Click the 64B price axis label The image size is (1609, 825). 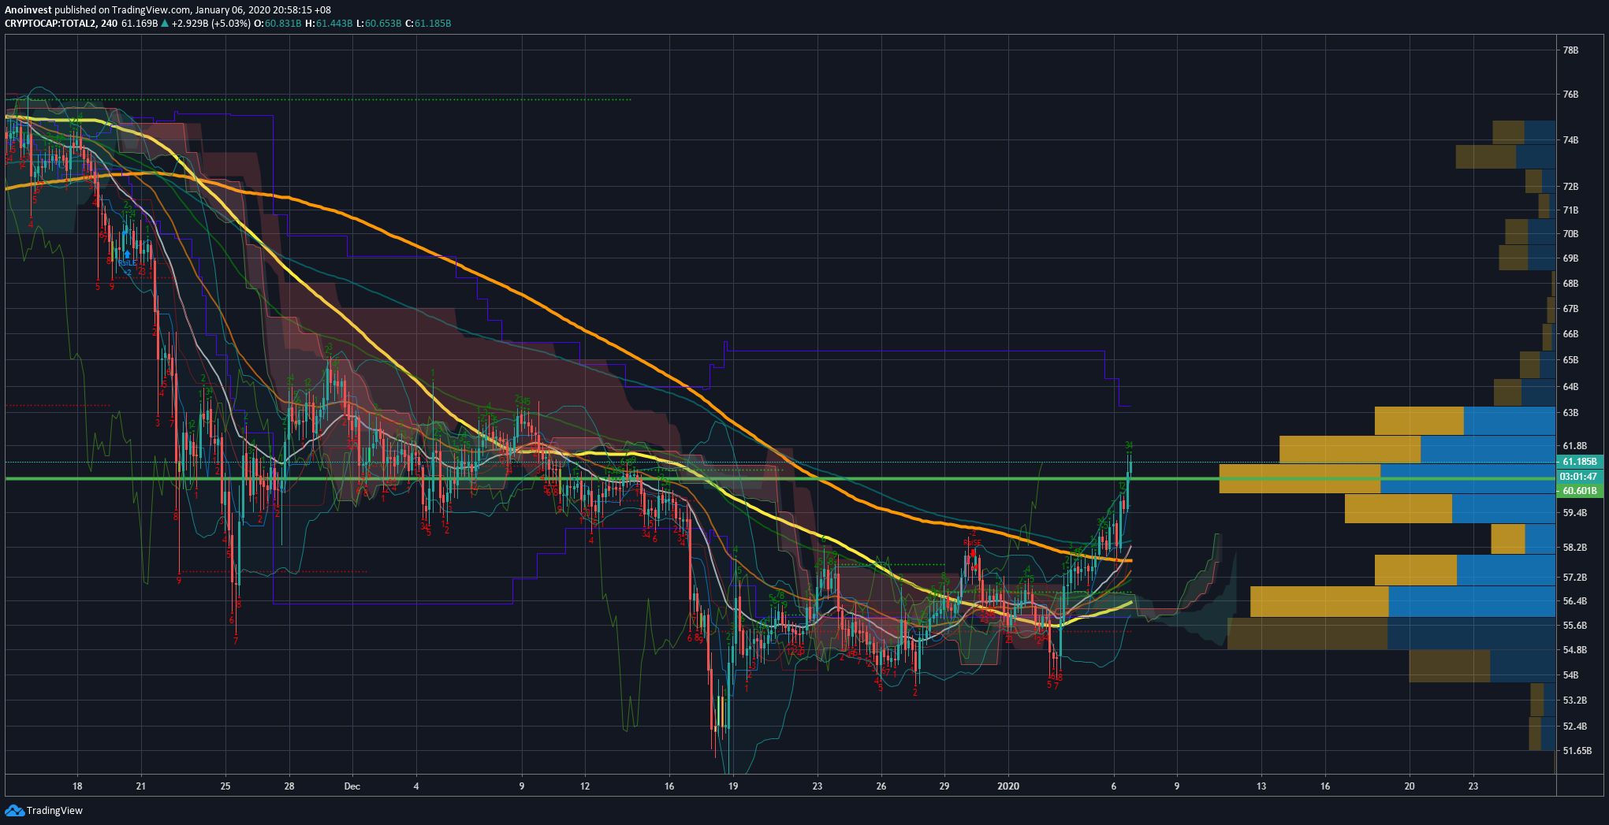pos(1570,387)
